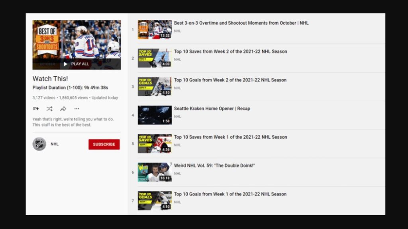Click the Watch This! playlist title

[x=50, y=79]
